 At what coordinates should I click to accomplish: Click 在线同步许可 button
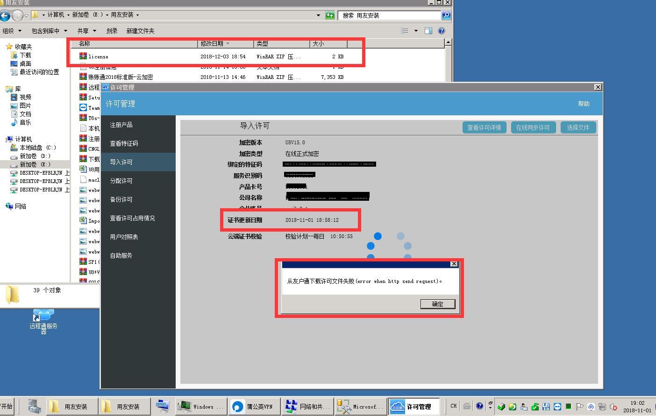pyautogui.click(x=533, y=127)
